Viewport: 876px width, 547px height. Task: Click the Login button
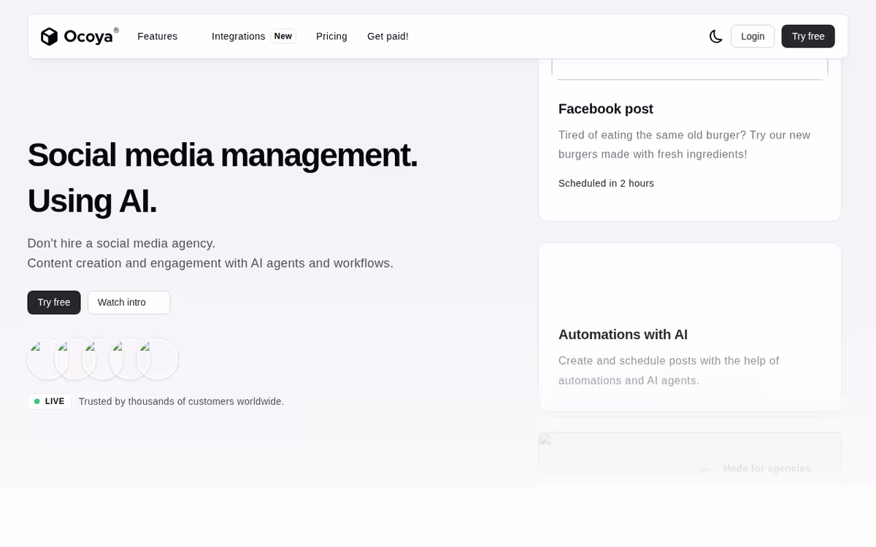click(x=753, y=36)
